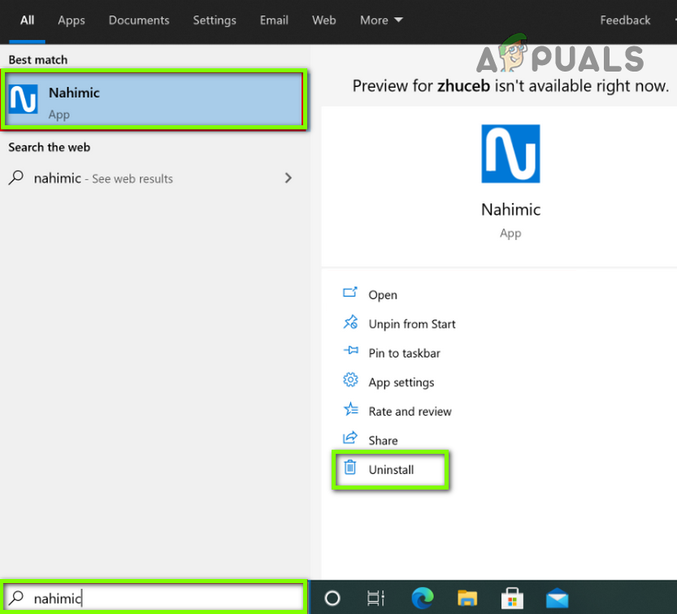Screen dimensions: 677x614
Task: Open Cortana circle icon in taskbar
Action: coord(332,599)
